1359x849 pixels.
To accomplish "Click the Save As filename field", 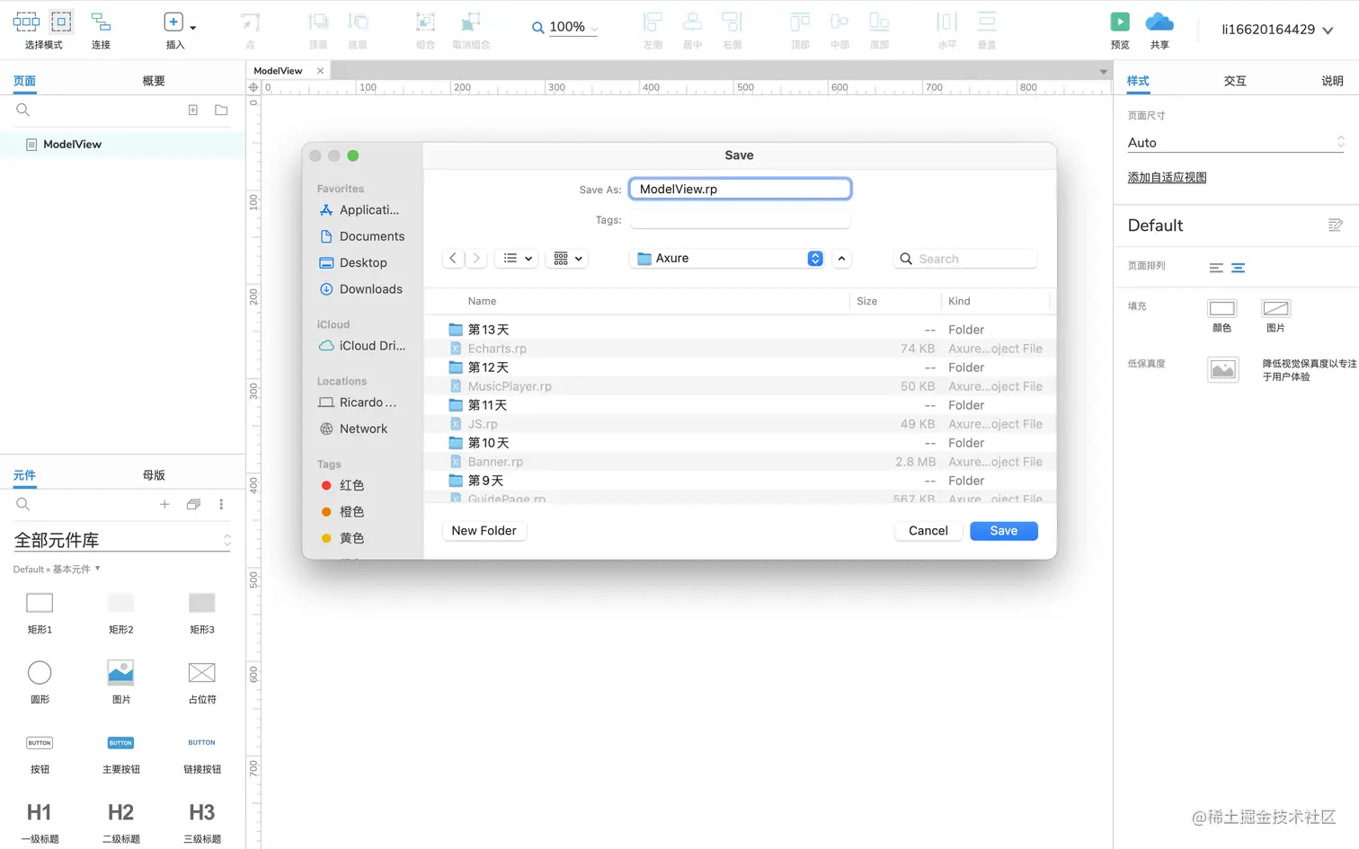I will [740, 189].
